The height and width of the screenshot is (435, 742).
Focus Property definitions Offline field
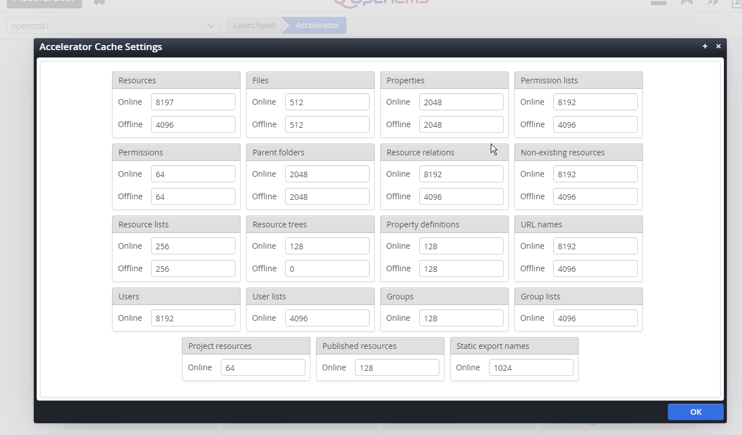pyautogui.click(x=461, y=268)
